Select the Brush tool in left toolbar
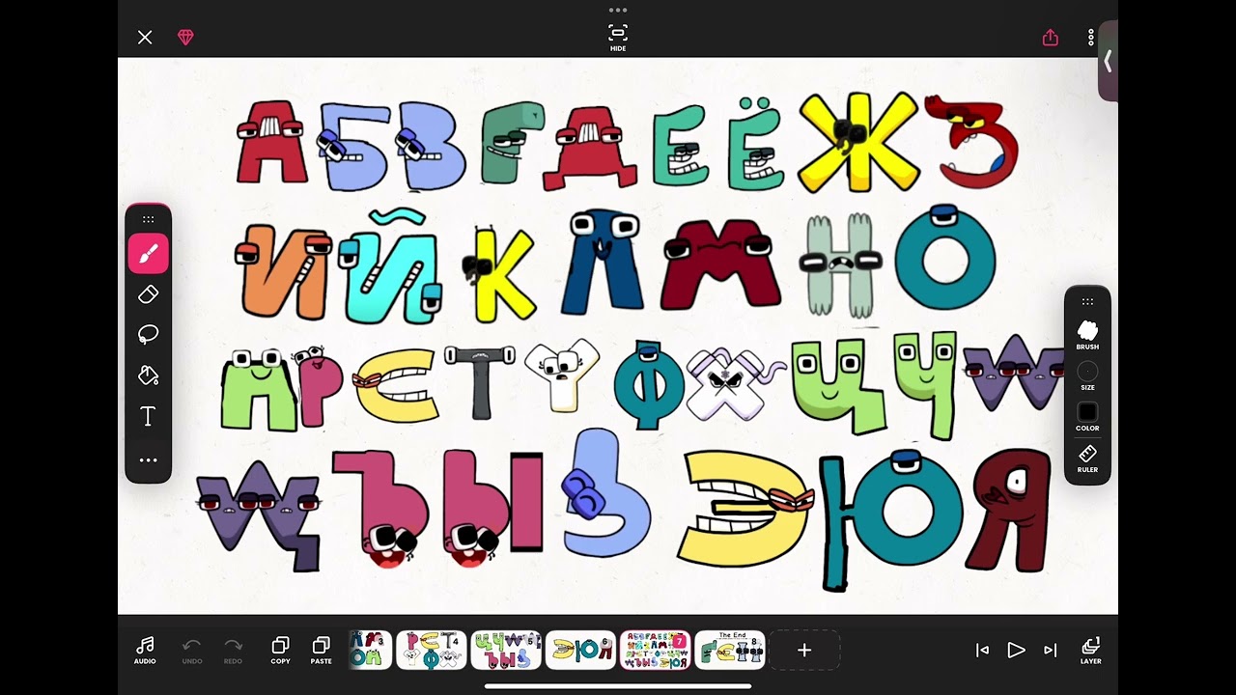1236x695 pixels. [x=149, y=254]
